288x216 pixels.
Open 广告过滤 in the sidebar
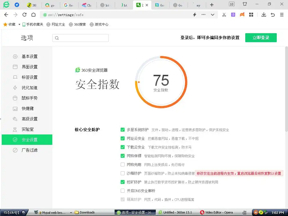pyautogui.click(x=27, y=150)
